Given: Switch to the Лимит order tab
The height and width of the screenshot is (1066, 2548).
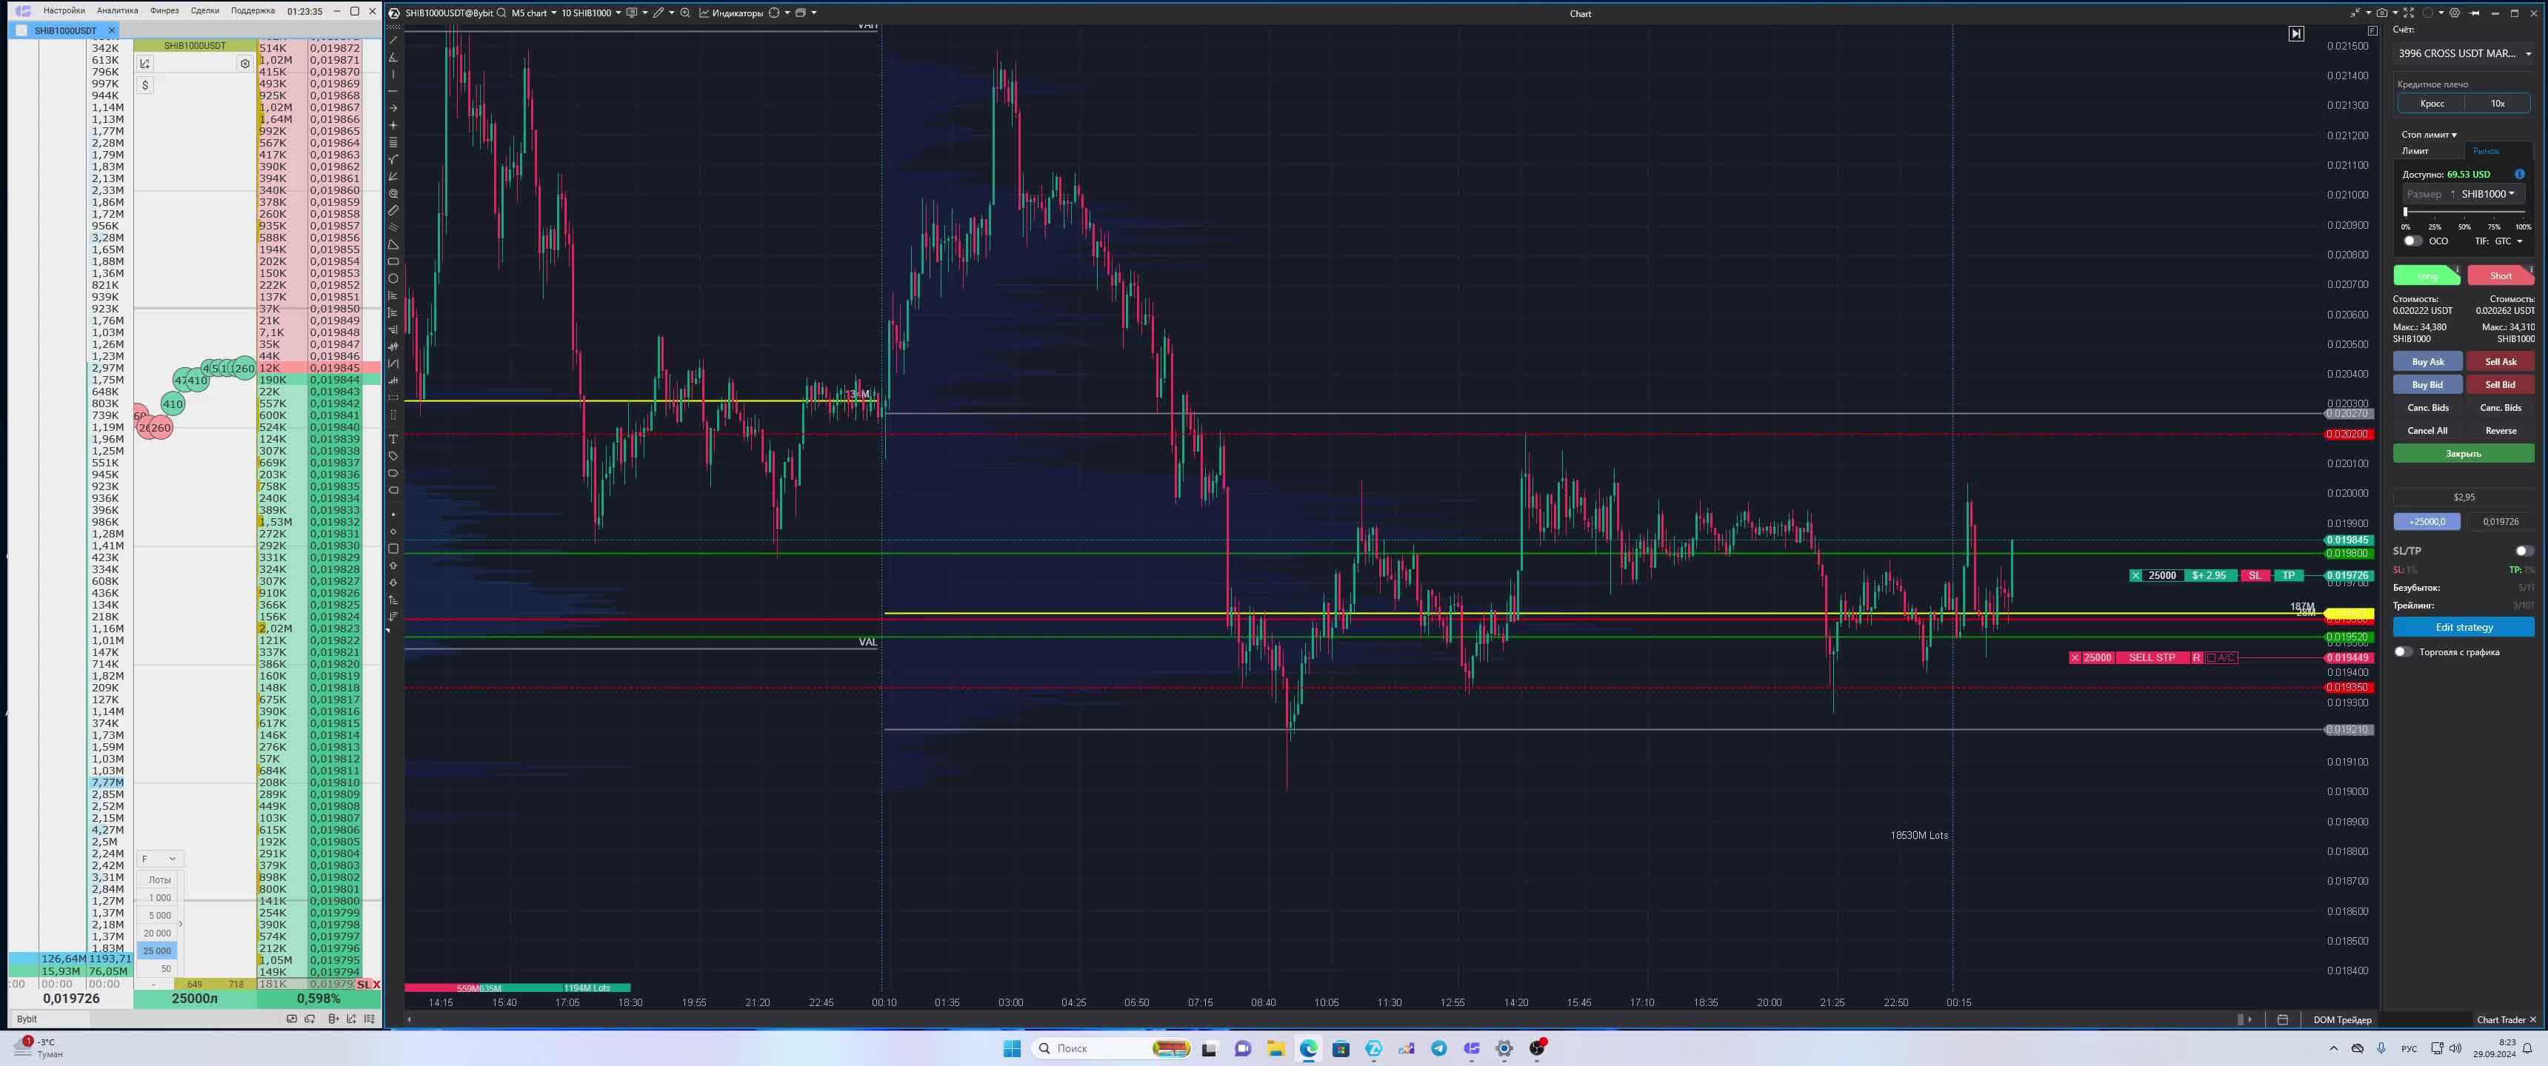Looking at the screenshot, I should coord(2415,151).
